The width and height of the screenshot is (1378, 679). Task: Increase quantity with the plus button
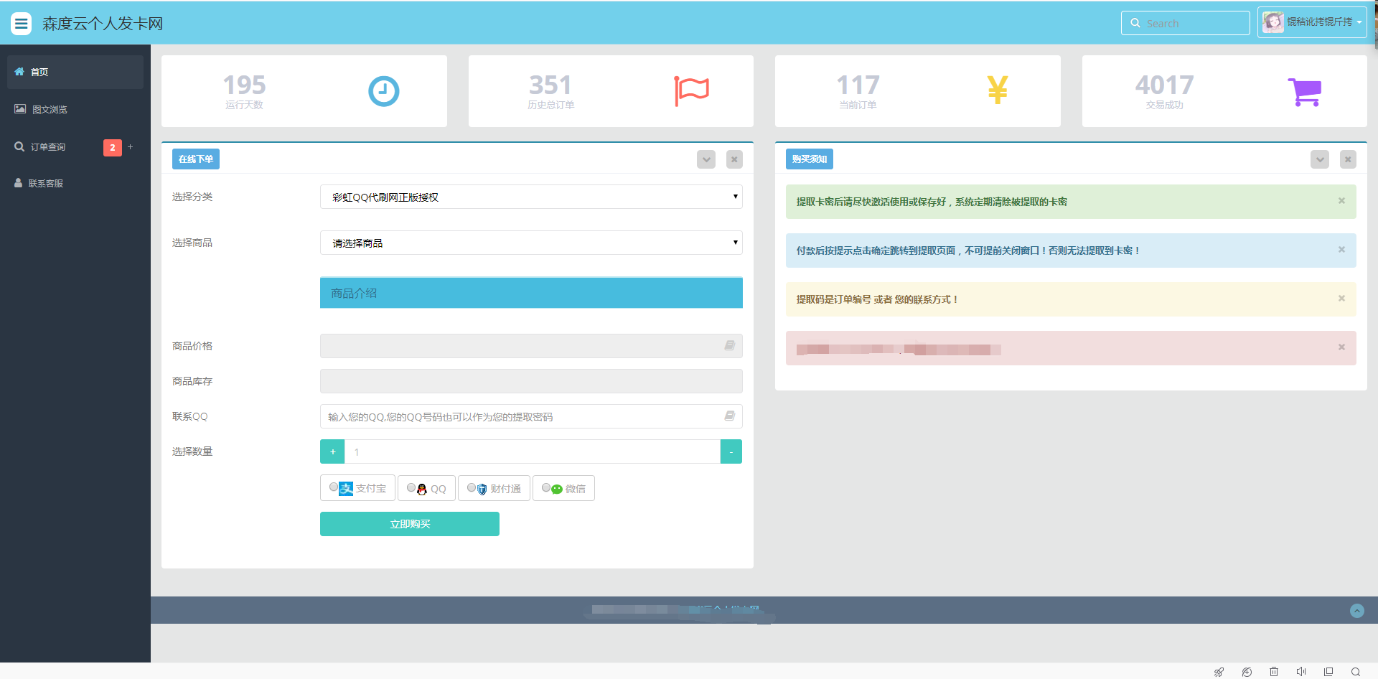tap(332, 451)
